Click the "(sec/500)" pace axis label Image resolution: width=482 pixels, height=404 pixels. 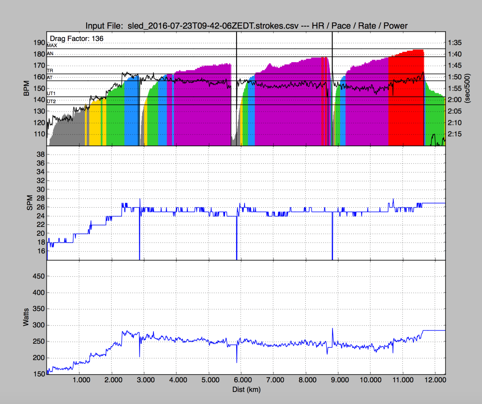(467, 89)
